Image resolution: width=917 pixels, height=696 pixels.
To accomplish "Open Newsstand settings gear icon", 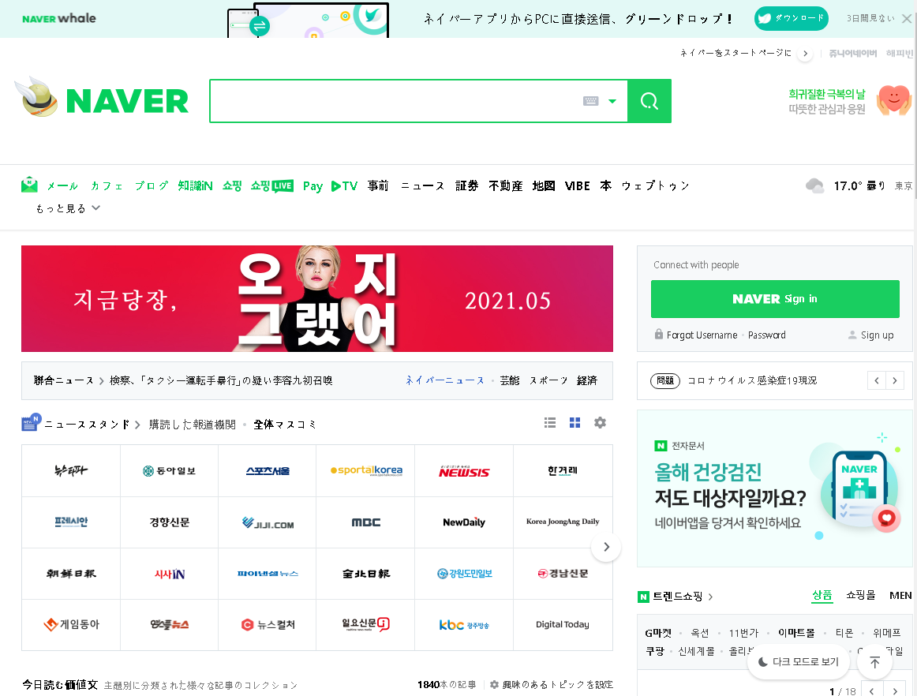I will coord(600,423).
